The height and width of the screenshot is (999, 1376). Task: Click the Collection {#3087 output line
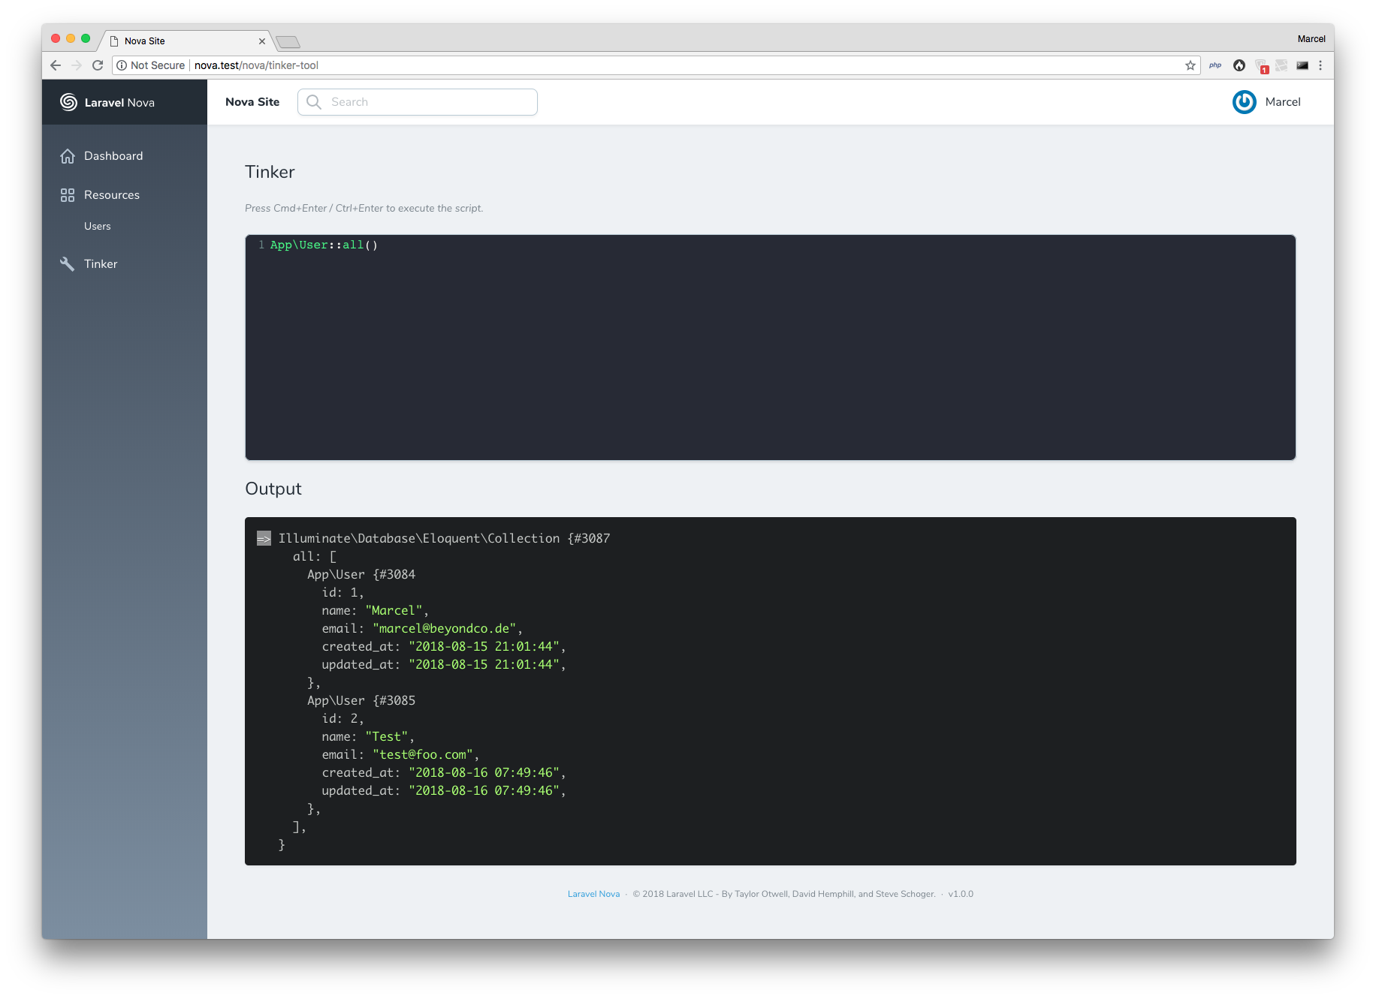[444, 539]
